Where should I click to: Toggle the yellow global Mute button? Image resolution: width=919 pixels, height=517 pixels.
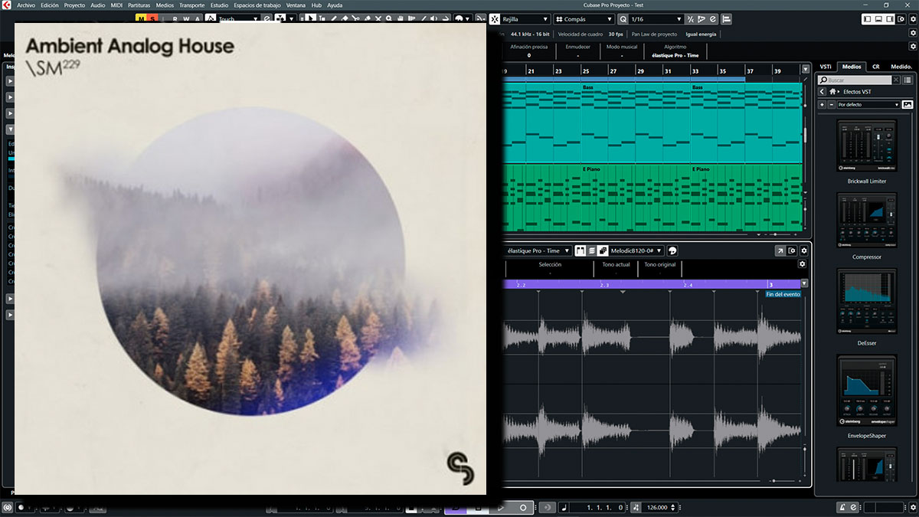click(x=141, y=19)
